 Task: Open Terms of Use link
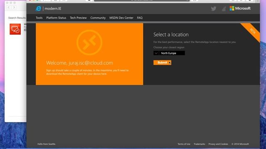point(184,144)
